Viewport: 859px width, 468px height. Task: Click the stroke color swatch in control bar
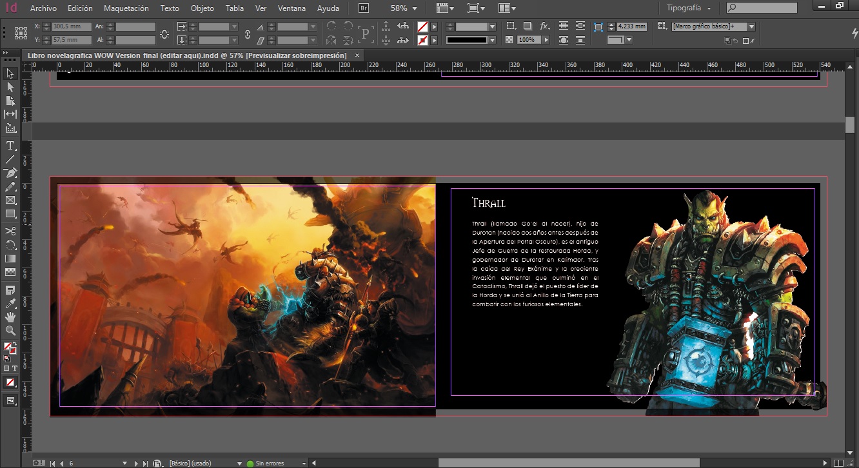422,40
